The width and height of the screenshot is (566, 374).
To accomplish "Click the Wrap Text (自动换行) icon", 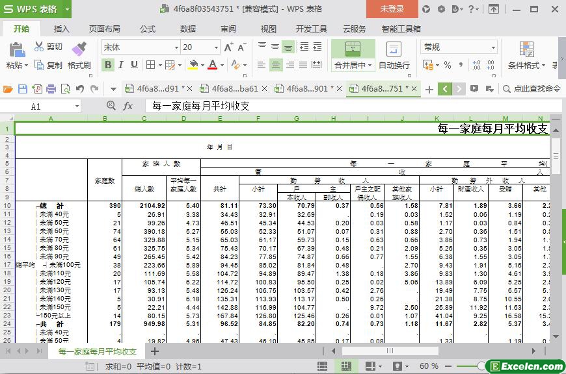I will 394,49.
